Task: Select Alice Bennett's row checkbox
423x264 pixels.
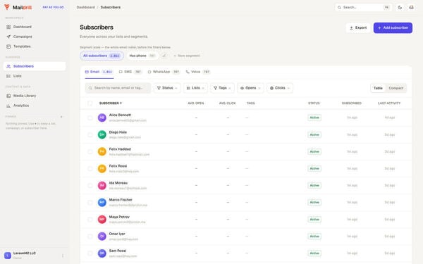Action: (x=90, y=118)
